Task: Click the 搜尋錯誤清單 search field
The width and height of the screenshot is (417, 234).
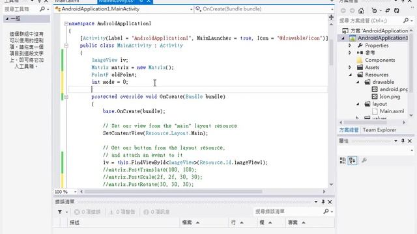Action: point(288,211)
